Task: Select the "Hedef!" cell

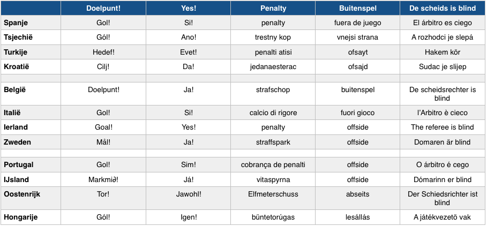Action: pyautogui.click(x=103, y=52)
